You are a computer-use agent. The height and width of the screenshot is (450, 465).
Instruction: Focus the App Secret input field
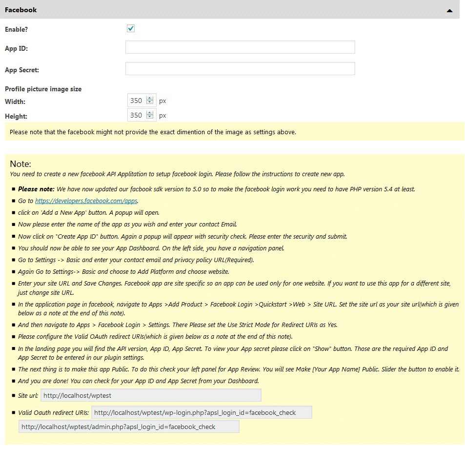pyautogui.click(x=240, y=69)
